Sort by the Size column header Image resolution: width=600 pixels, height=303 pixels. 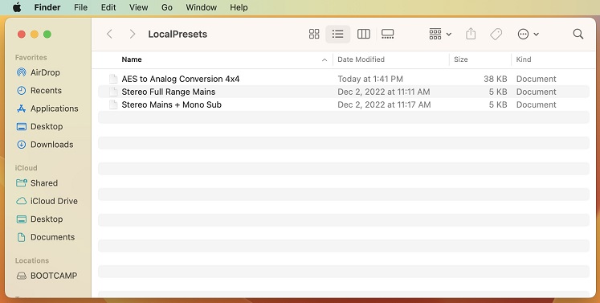pyautogui.click(x=461, y=59)
